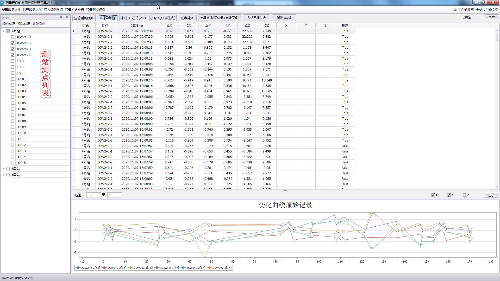Sort by 监测时间 column header

point(137,26)
